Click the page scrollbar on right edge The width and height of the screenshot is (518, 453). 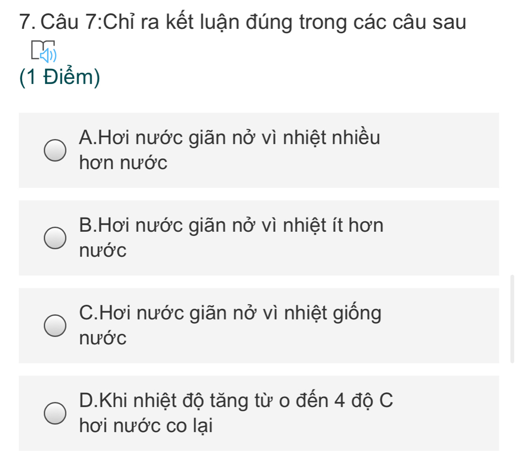click(512, 319)
